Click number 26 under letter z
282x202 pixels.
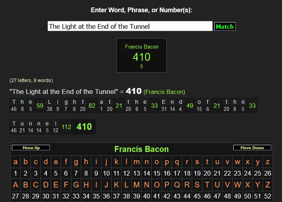(x=267, y=173)
